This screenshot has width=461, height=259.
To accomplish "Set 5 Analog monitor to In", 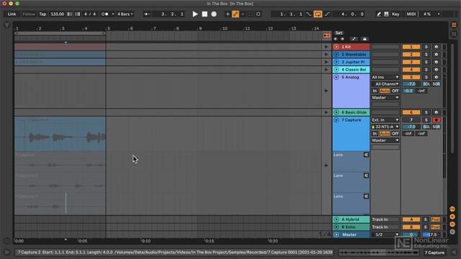I will [375, 91].
